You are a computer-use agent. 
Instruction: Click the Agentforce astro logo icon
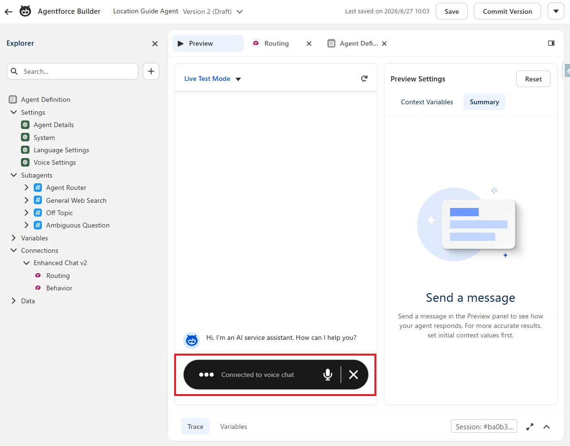[x=25, y=11]
